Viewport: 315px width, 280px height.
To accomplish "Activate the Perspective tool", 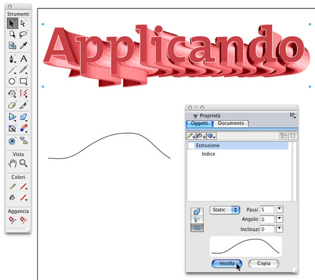I will pos(12,117).
